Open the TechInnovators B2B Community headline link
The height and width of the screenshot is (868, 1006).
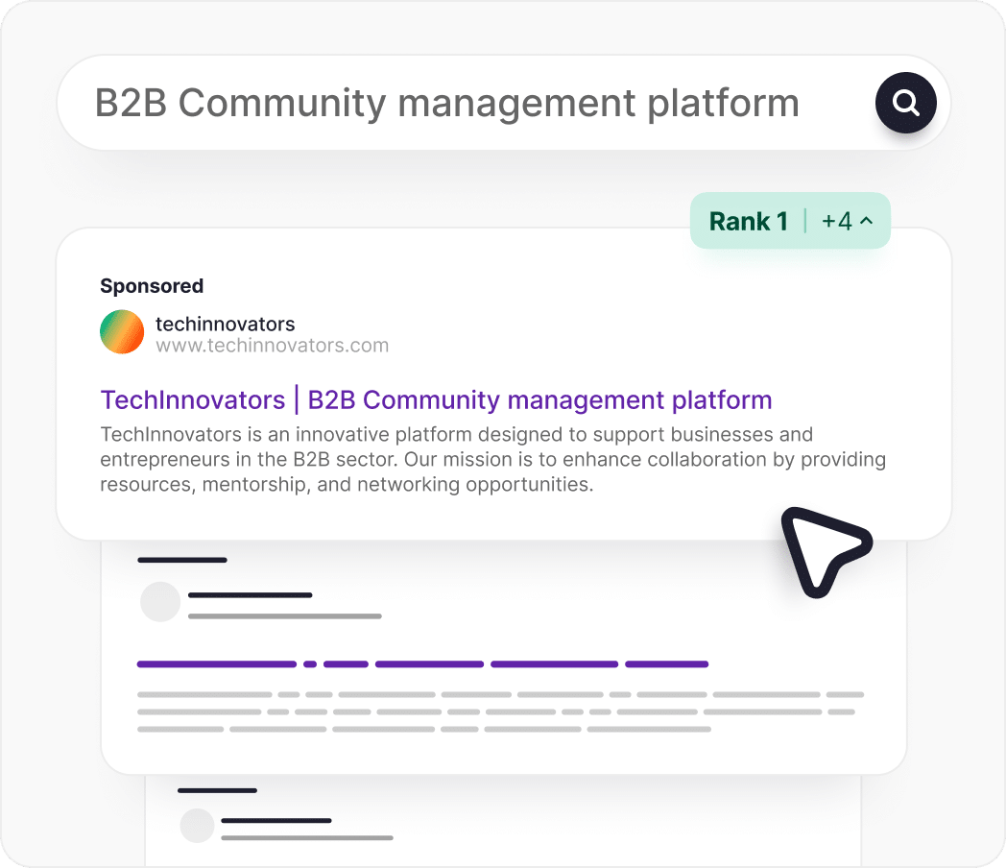[x=436, y=399]
